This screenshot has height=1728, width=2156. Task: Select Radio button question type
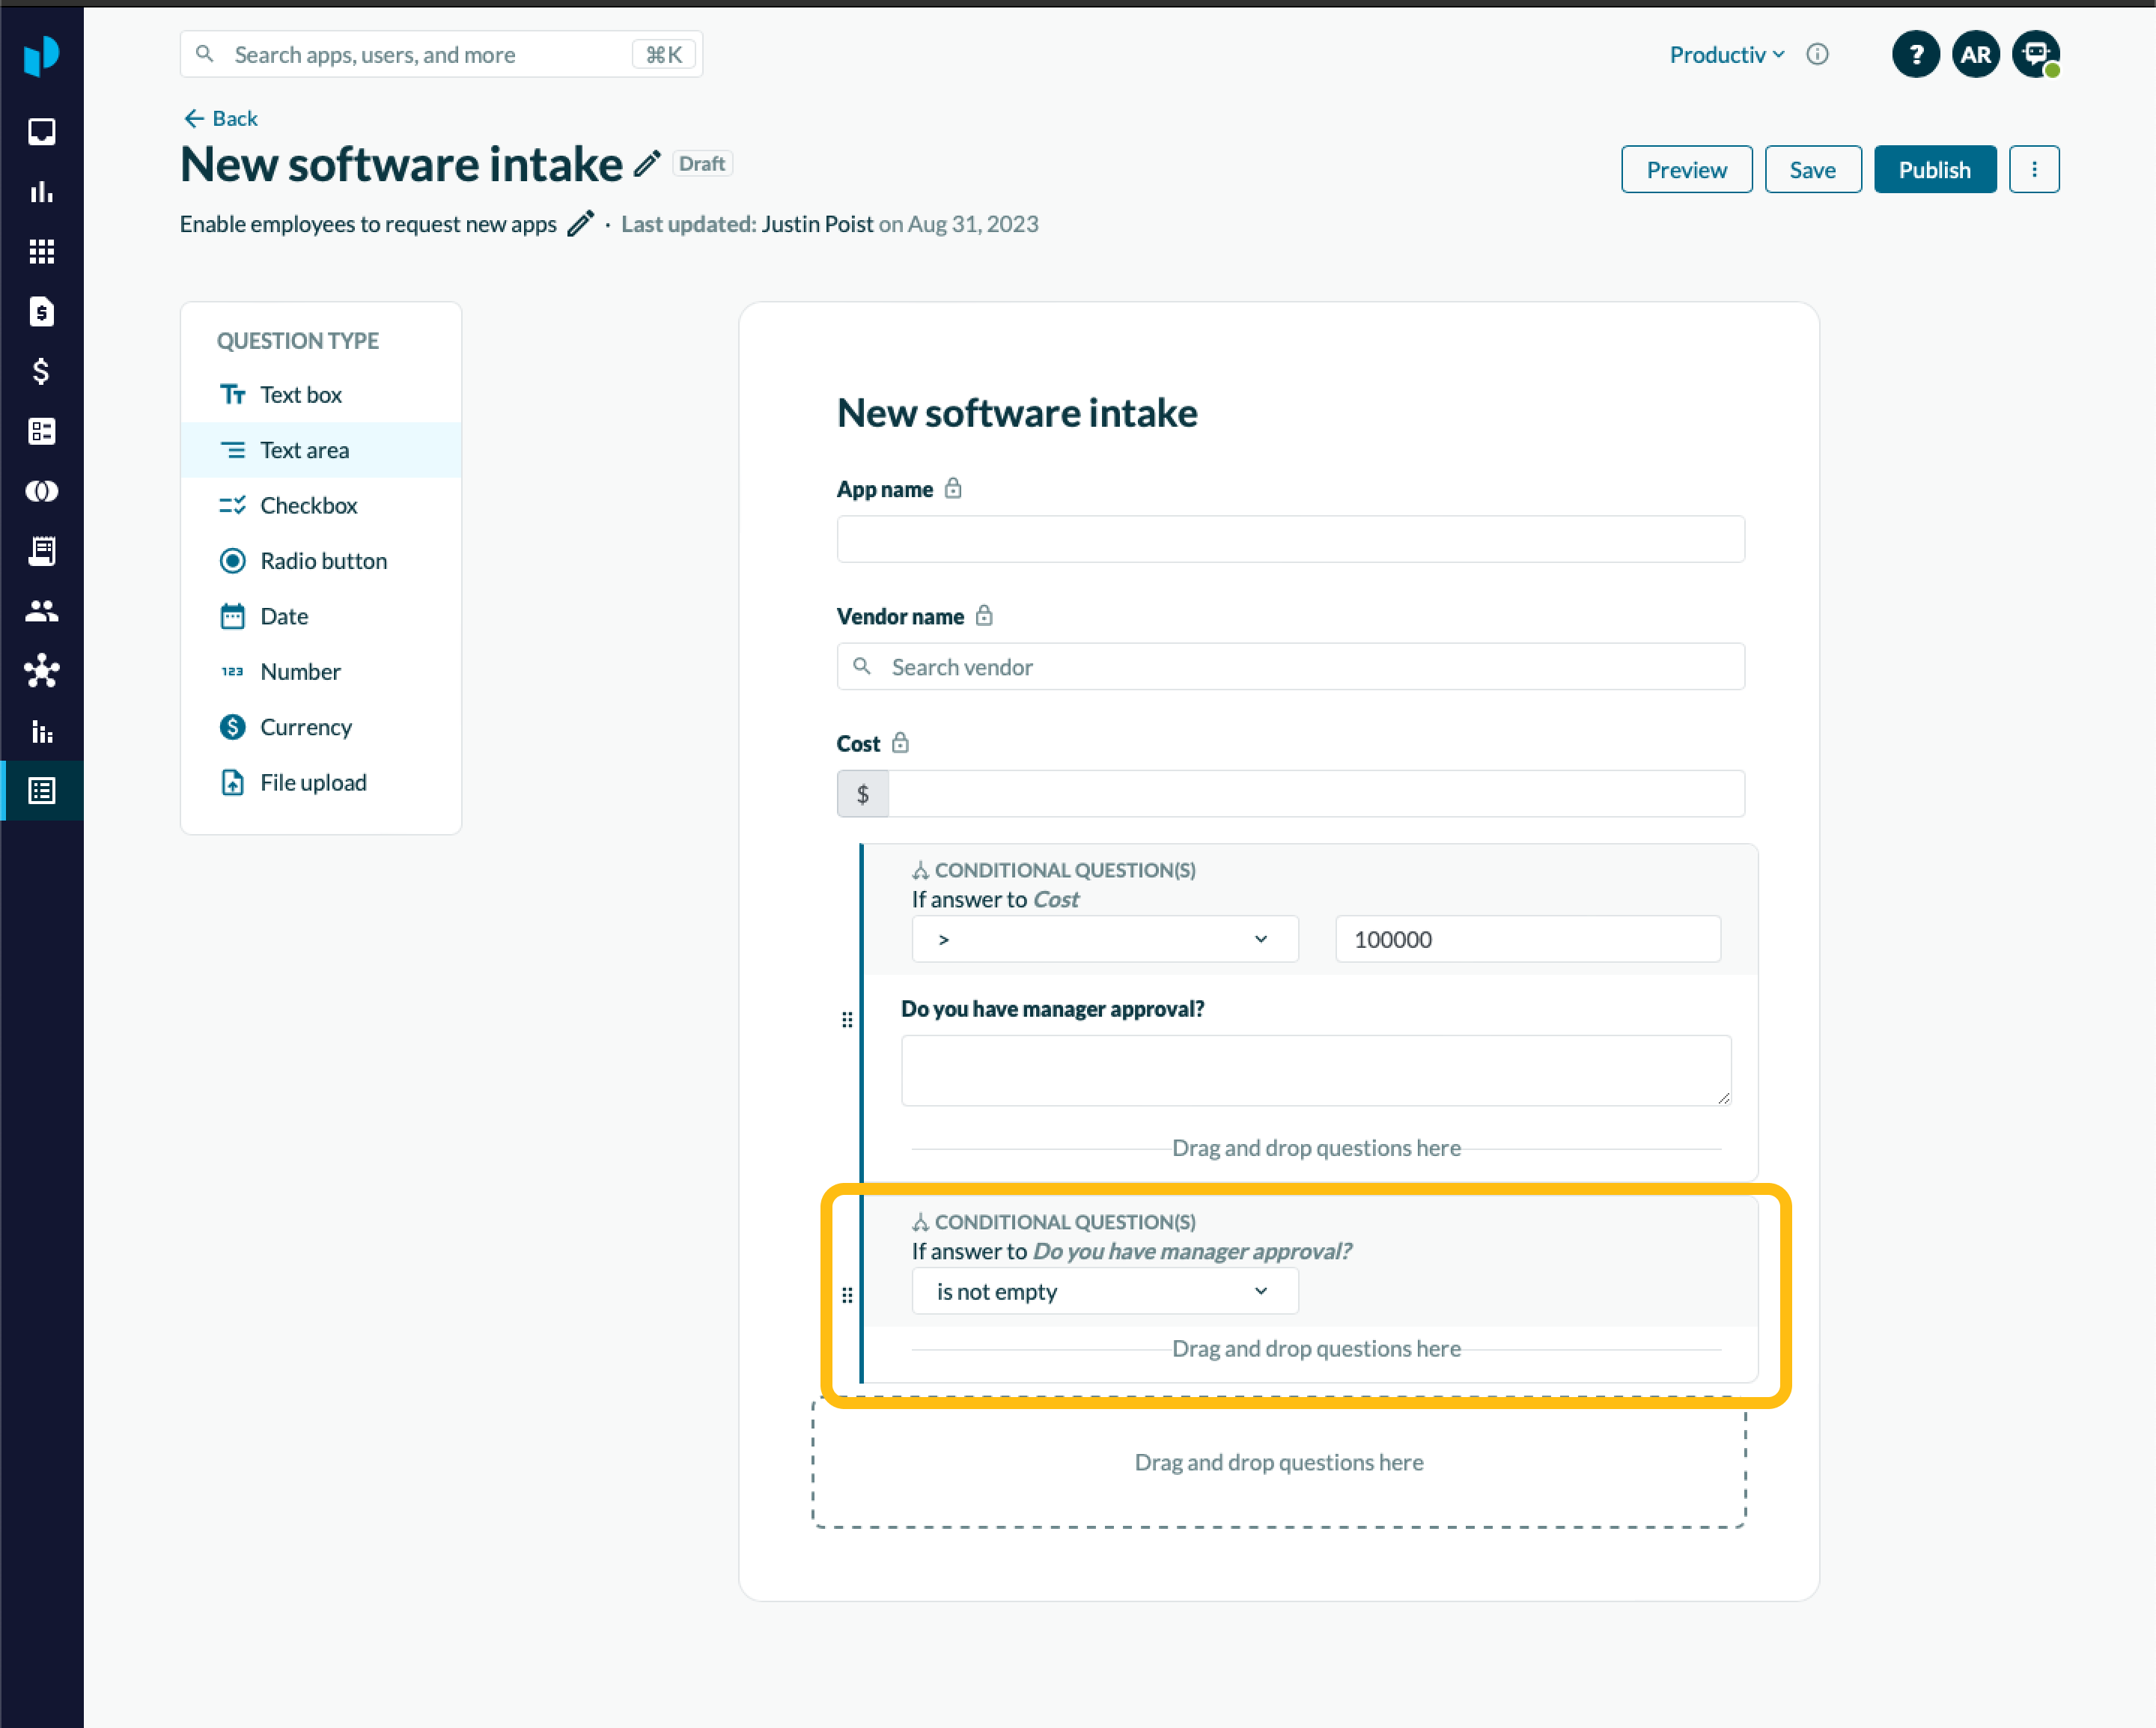pos(322,561)
